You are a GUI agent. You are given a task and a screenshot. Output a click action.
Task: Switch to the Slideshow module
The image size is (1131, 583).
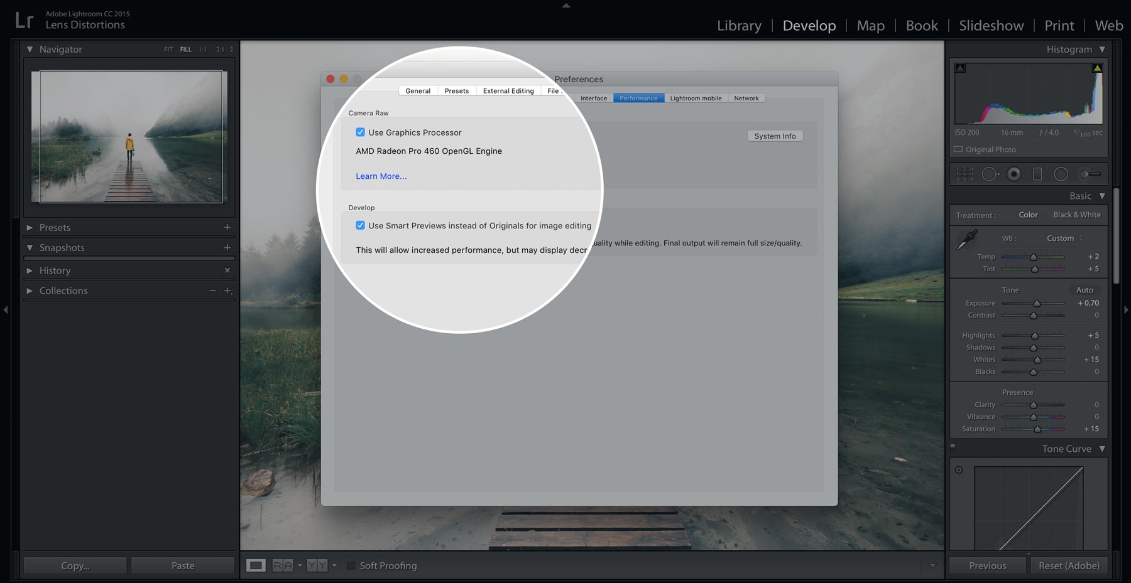[x=991, y=26]
